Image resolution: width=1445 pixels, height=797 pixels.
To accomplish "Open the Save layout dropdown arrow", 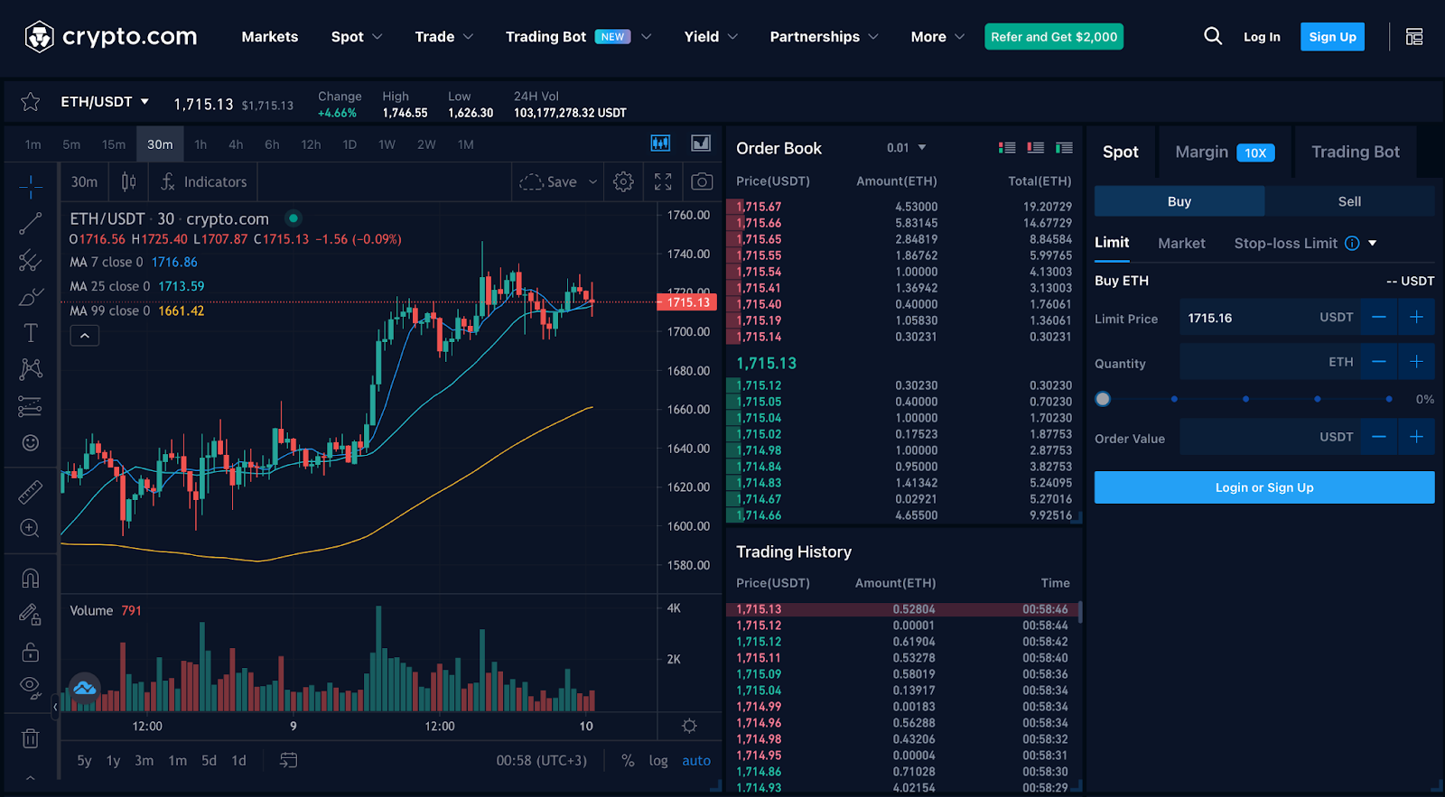I will (593, 182).
